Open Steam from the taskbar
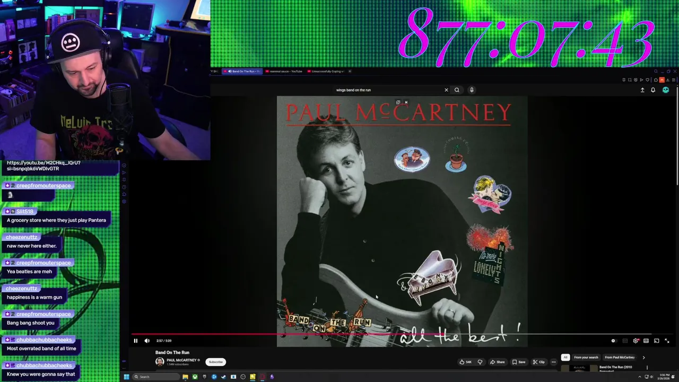The height and width of the screenshot is (382, 679). pos(224,377)
